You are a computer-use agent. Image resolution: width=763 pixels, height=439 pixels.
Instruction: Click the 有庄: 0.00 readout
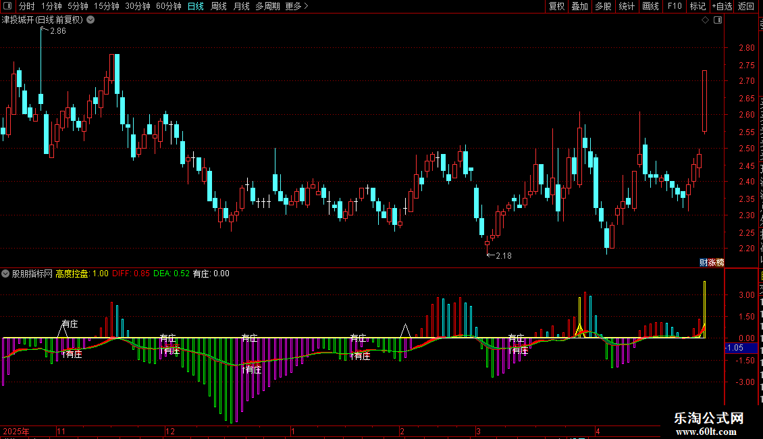pyautogui.click(x=211, y=274)
